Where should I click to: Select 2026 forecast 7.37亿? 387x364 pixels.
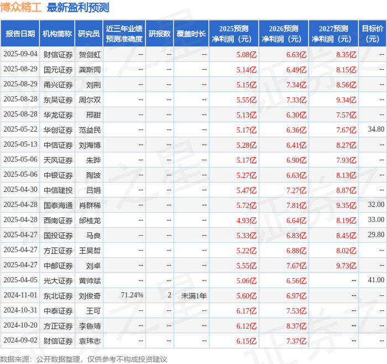tap(296, 341)
